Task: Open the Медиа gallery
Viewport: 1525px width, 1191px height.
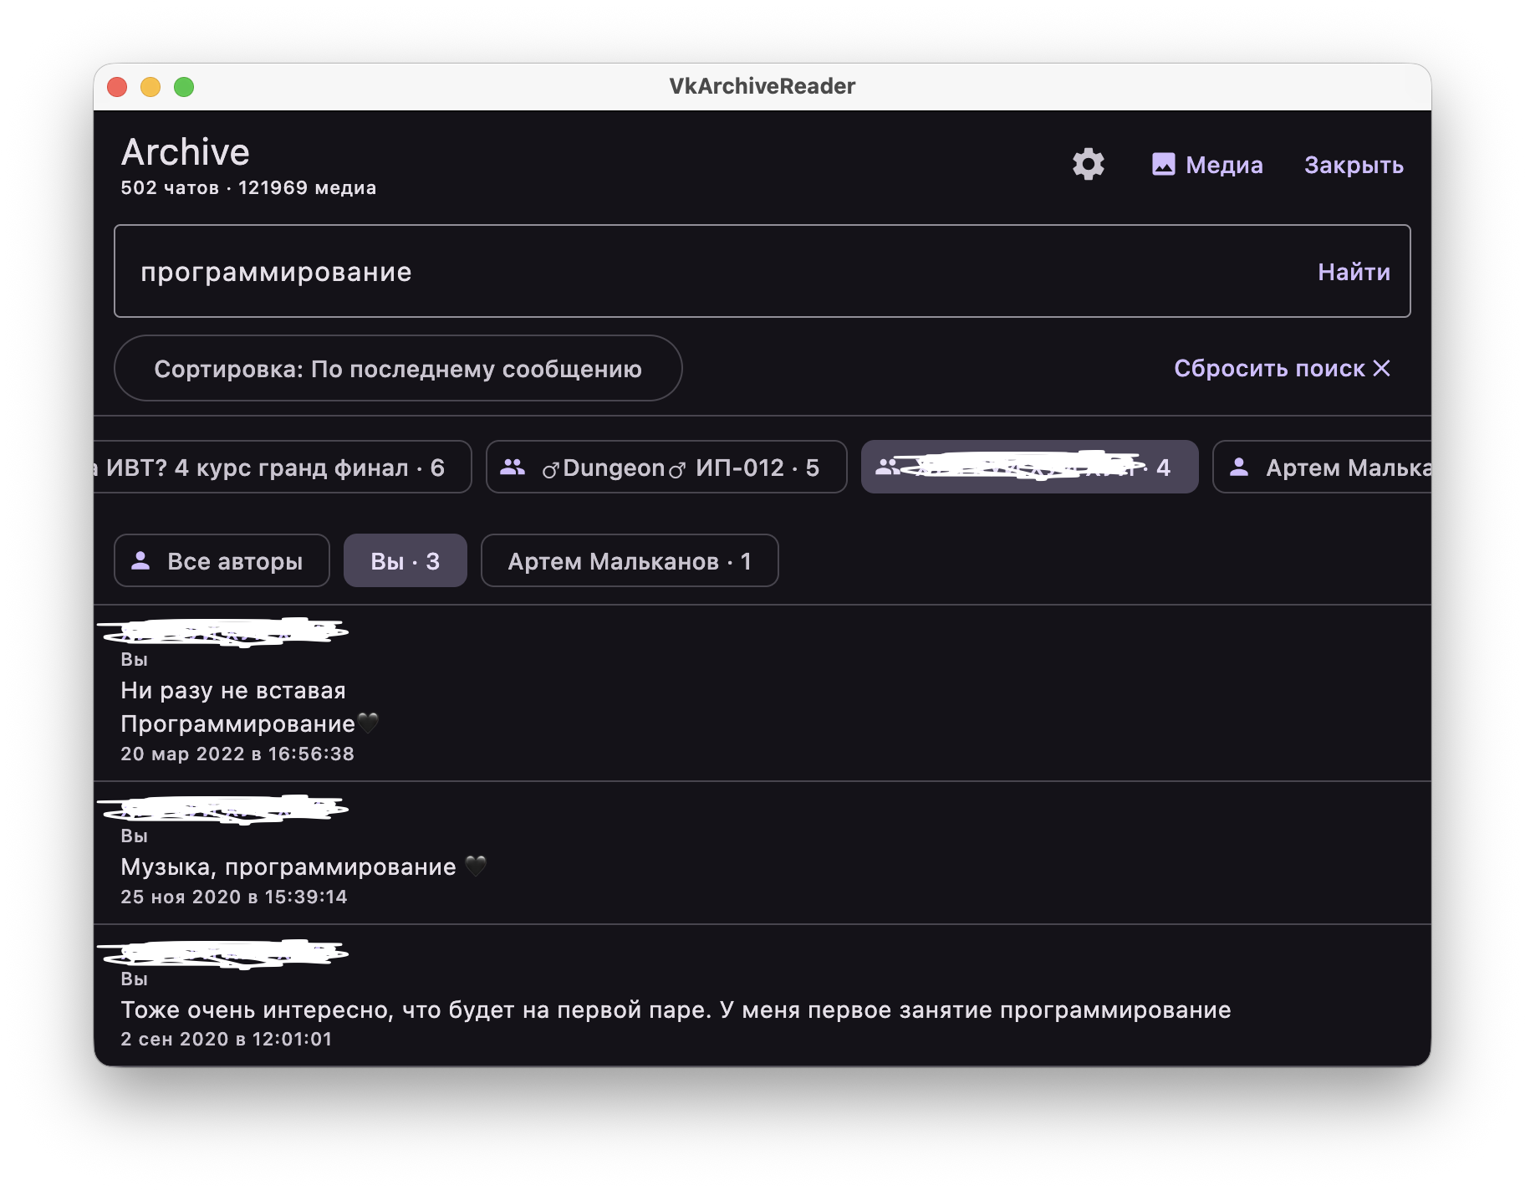Action: click(x=1207, y=164)
